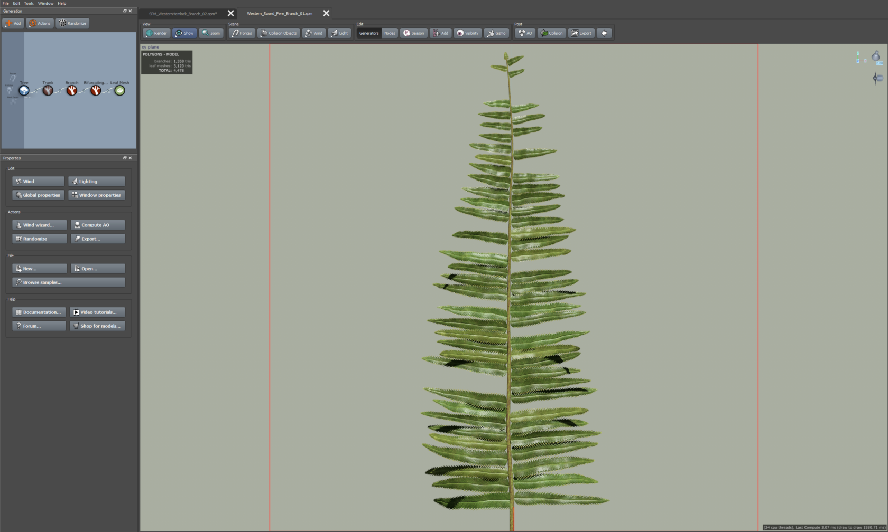Open the Show view options dropdown
This screenshot has width=888, height=532.
[184, 33]
